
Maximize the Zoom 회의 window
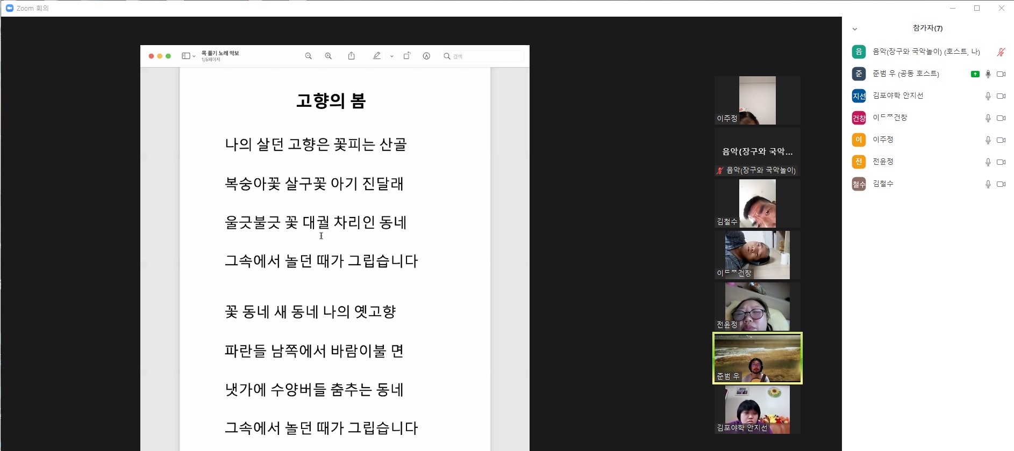tap(977, 8)
